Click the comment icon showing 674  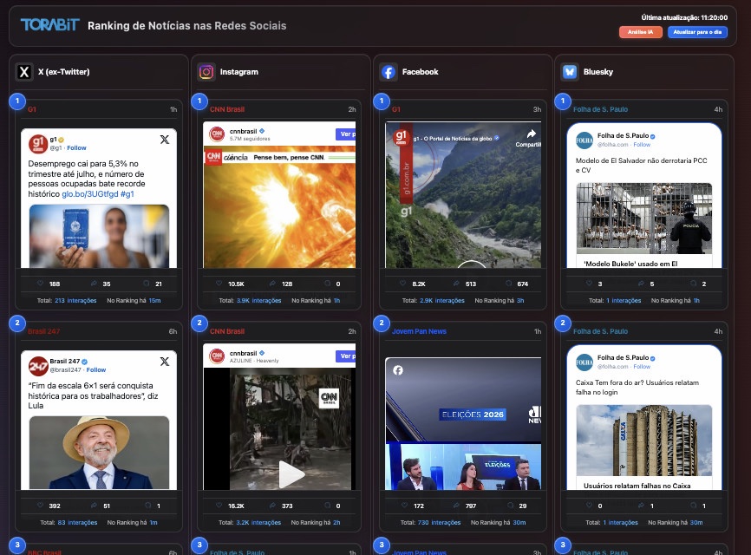pyautogui.click(x=509, y=284)
